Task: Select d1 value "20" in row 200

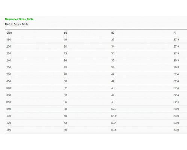Action: [65, 46]
